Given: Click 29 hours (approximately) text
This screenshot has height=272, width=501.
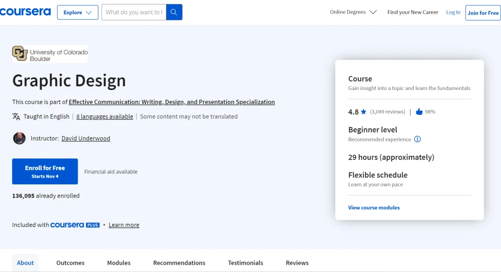Looking at the screenshot, I should [391, 157].
